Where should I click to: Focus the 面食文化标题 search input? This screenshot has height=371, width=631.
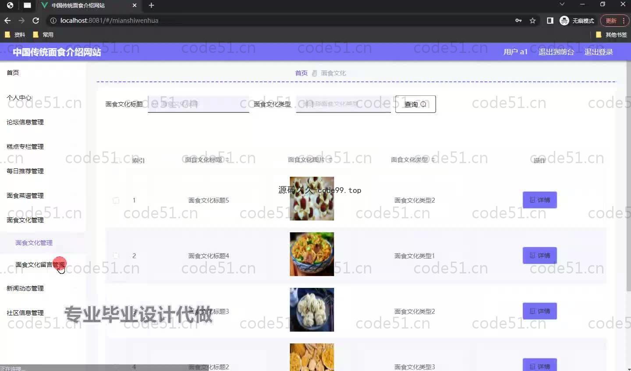(199, 104)
